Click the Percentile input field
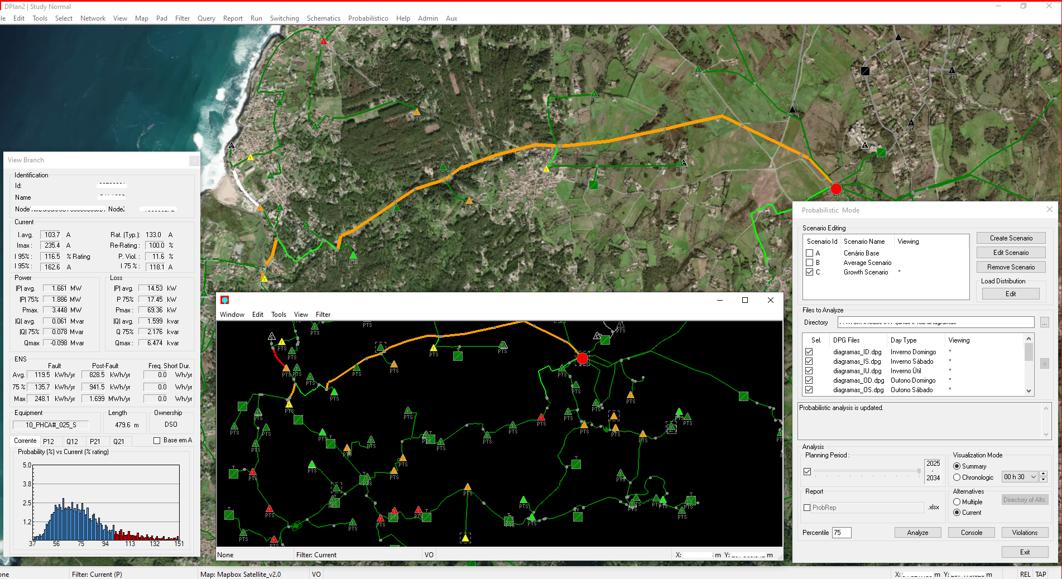The image size is (1062, 579). [x=841, y=533]
